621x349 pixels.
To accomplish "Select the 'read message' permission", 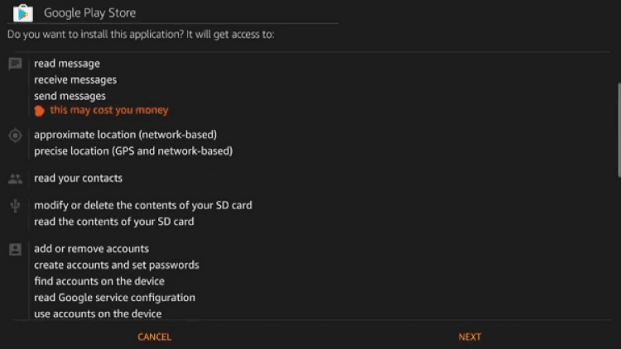I will point(67,64).
